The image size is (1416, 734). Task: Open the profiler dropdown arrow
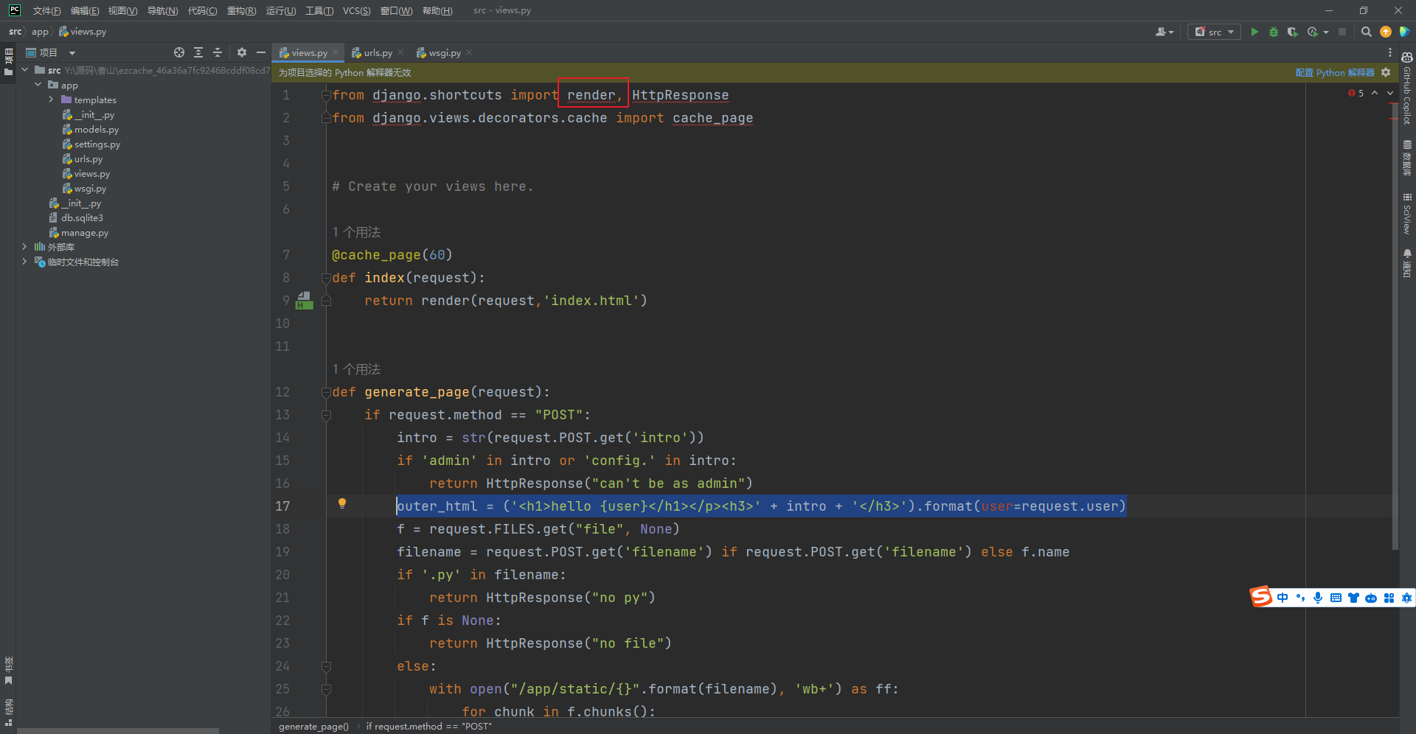pos(1326,32)
